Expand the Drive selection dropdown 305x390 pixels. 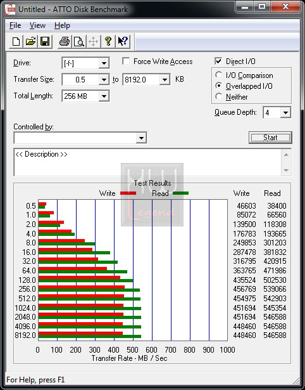(x=104, y=63)
